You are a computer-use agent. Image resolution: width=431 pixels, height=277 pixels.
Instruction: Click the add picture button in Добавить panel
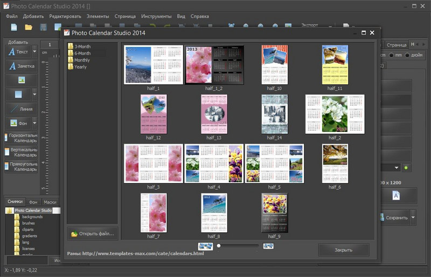21,80
